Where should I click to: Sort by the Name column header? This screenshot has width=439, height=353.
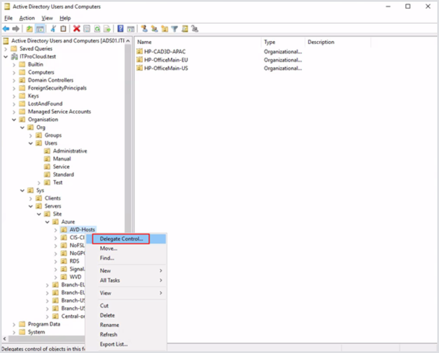coord(197,42)
